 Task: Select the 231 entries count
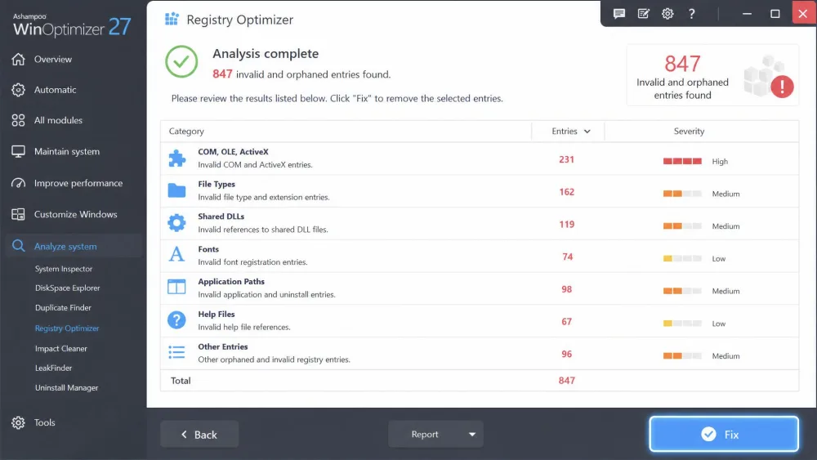pos(566,159)
